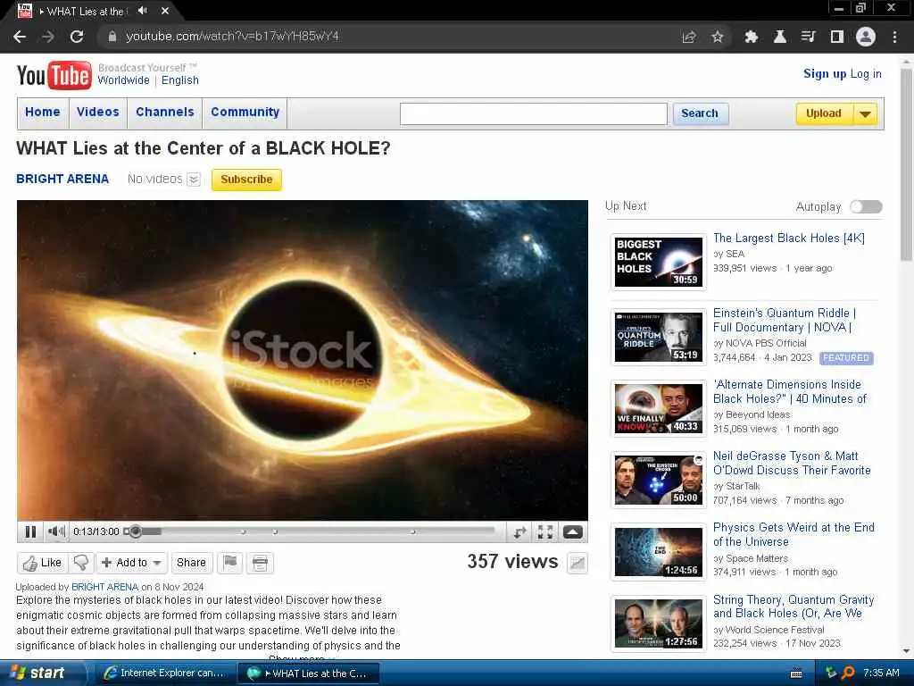The width and height of the screenshot is (914, 686).
Task: Click the Upload button
Action: 824,113
